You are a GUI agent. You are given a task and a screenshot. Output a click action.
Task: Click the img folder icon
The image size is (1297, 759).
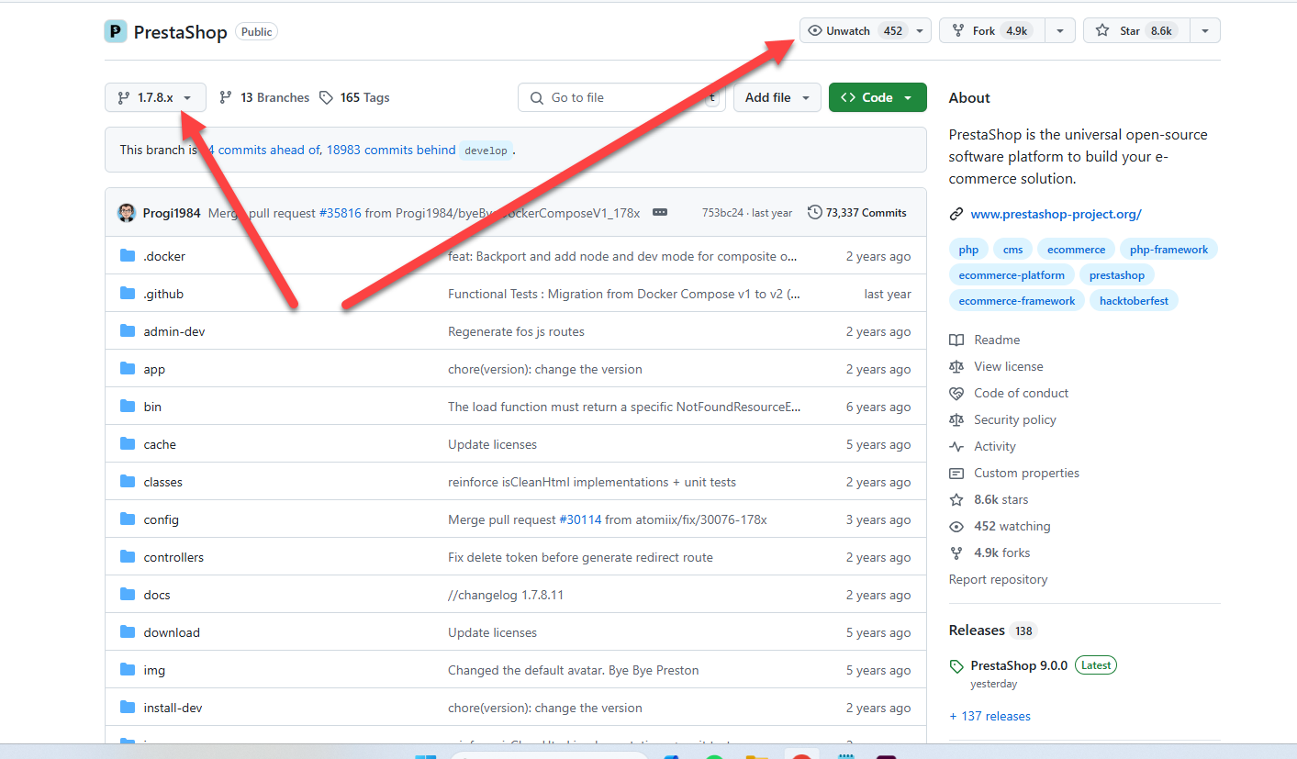click(x=128, y=670)
